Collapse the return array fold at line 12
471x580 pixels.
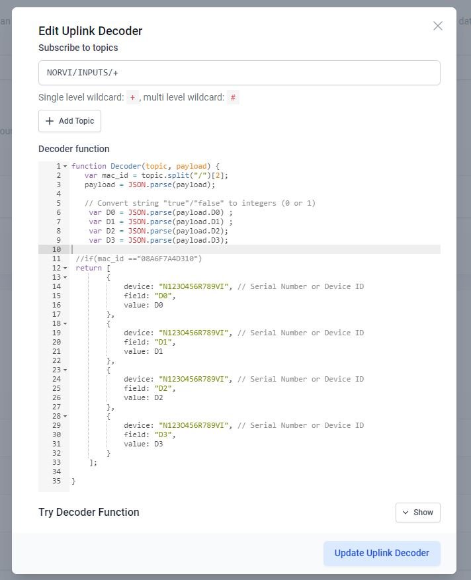[65, 269]
